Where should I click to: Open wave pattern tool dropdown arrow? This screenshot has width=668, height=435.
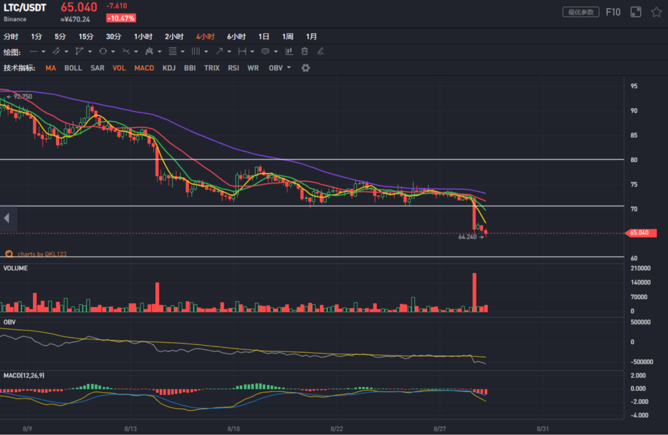pyautogui.click(x=136, y=52)
